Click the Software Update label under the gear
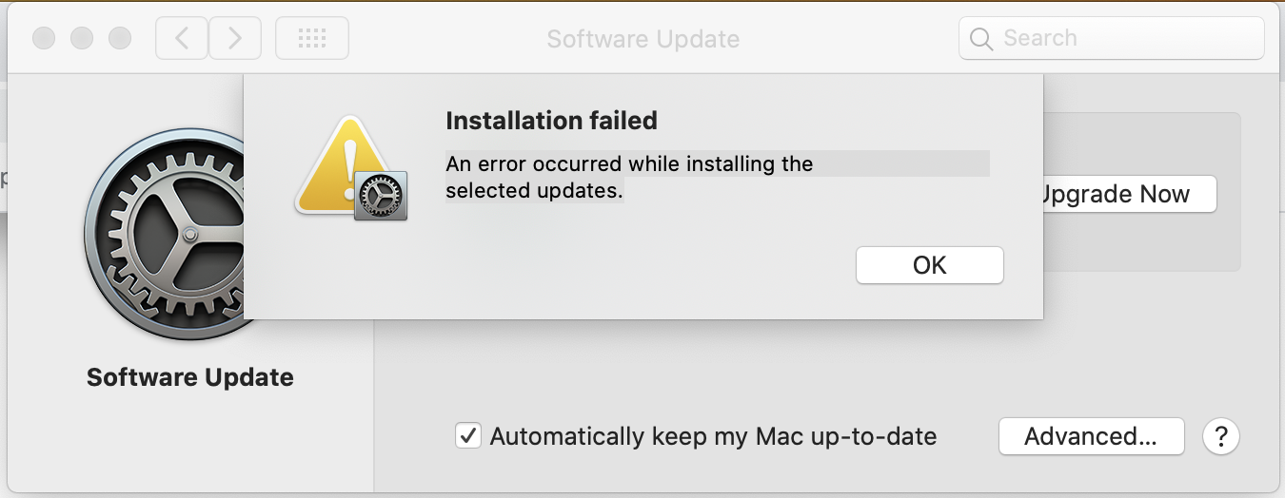This screenshot has width=1285, height=498. pyautogui.click(x=190, y=377)
